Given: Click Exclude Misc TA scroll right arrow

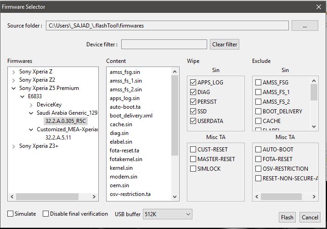Looking at the screenshot, I should (x=314, y=197).
